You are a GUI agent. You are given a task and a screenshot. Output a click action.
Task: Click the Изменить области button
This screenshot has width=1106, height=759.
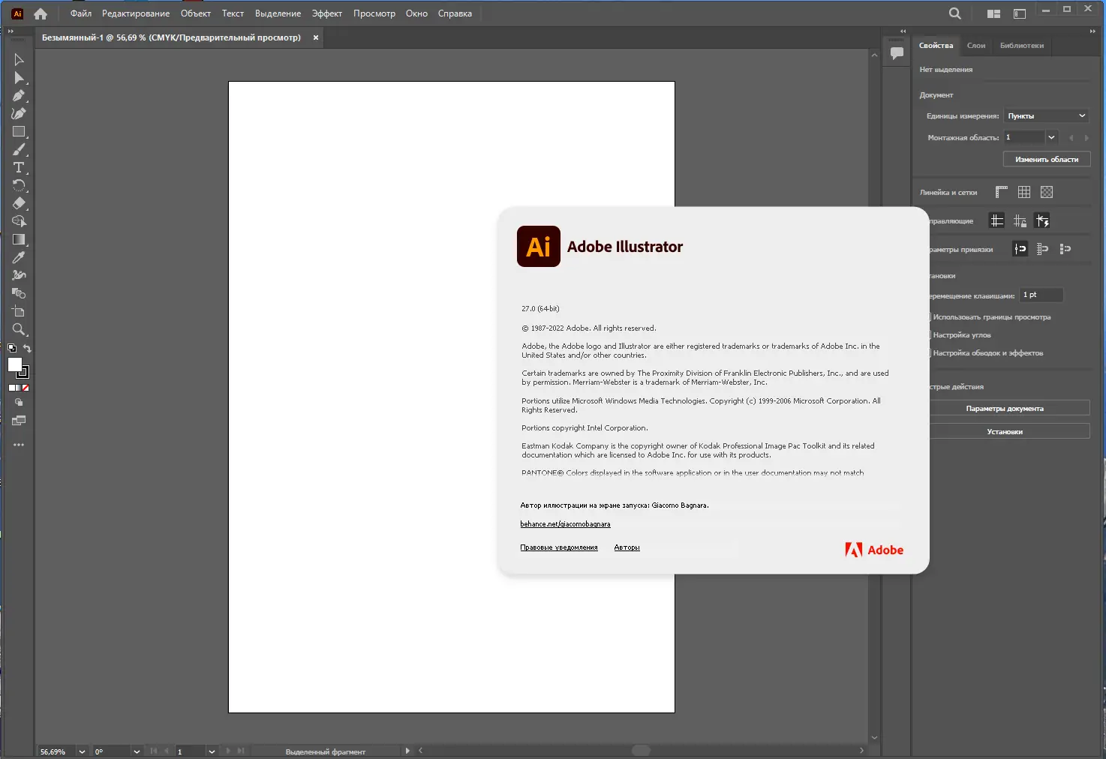click(1046, 159)
